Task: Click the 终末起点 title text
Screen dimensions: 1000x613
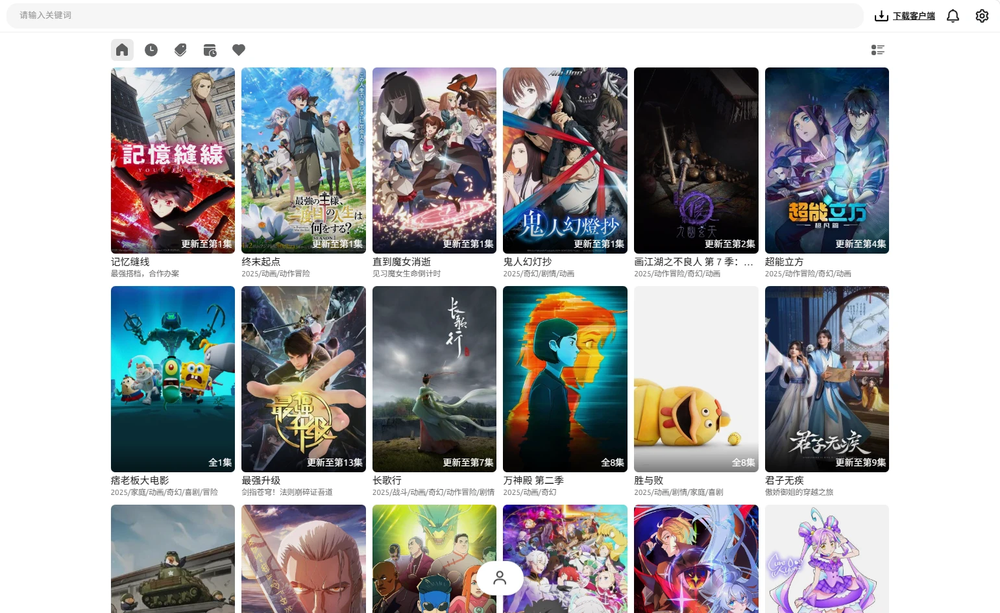Action: (x=261, y=261)
